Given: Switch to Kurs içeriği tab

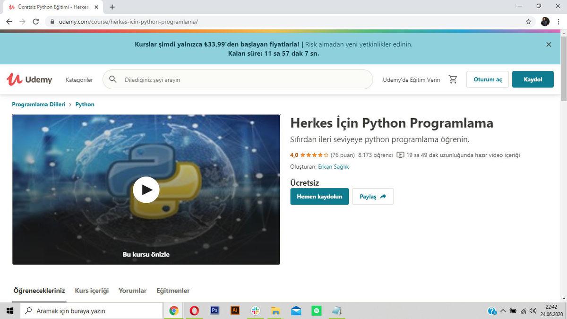Looking at the screenshot, I should point(92,291).
